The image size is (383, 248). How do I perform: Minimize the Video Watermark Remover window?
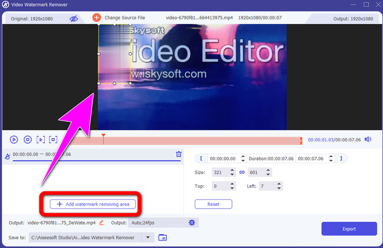click(x=353, y=4)
